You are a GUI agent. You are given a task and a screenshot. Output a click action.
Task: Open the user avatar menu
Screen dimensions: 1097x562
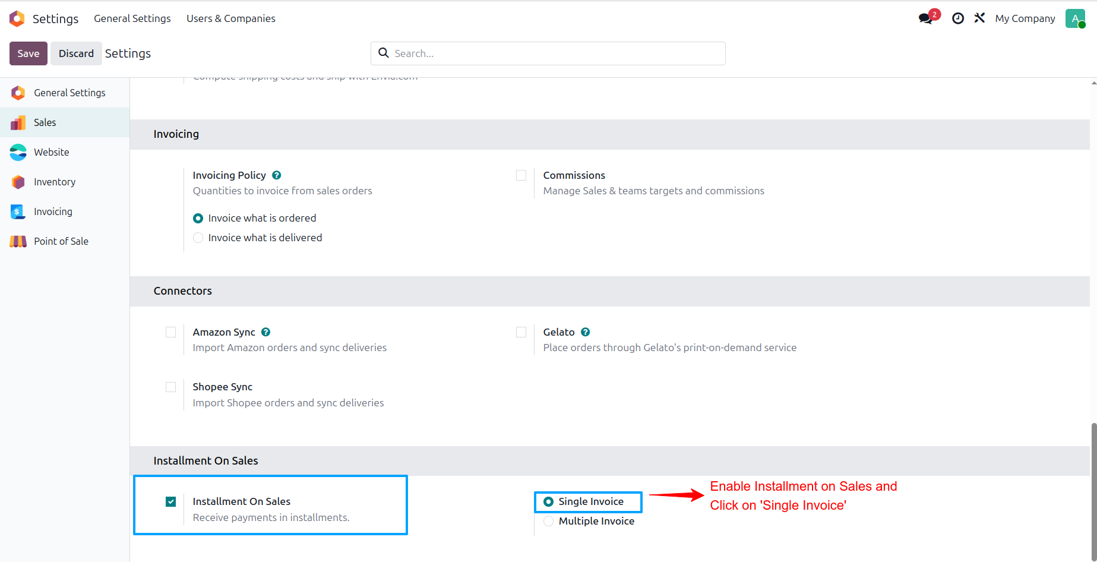pyautogui.click(x=1075, y=18)
